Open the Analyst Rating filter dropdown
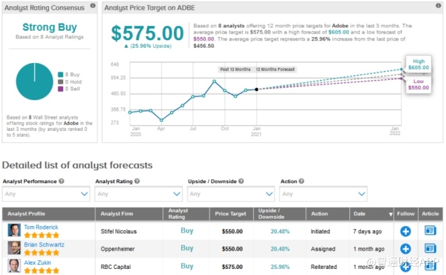 [x=138, y=194]
